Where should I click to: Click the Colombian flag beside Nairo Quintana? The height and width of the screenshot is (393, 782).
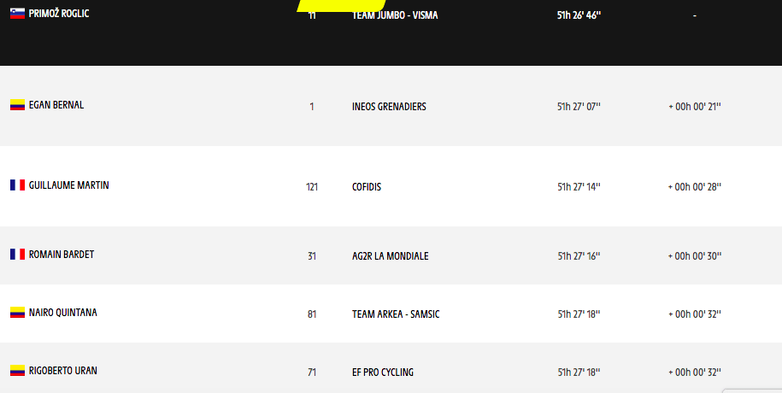coord(17,313)
